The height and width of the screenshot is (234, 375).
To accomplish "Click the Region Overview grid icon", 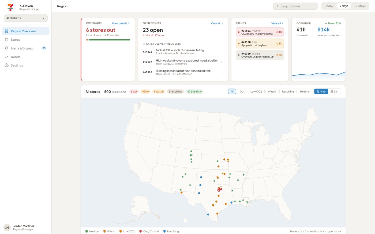I will click(x=6, y=31).
